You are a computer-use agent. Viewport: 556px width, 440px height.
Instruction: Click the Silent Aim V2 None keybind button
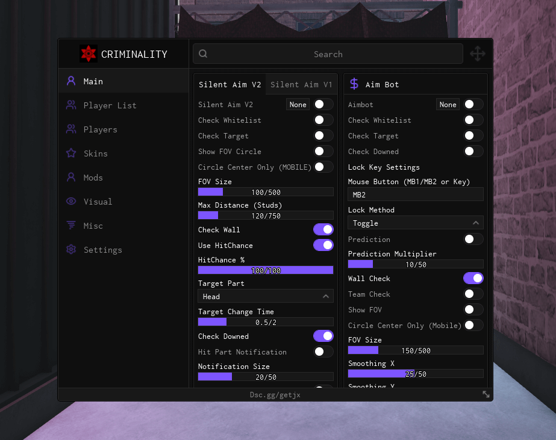click(x=298, y=105)
